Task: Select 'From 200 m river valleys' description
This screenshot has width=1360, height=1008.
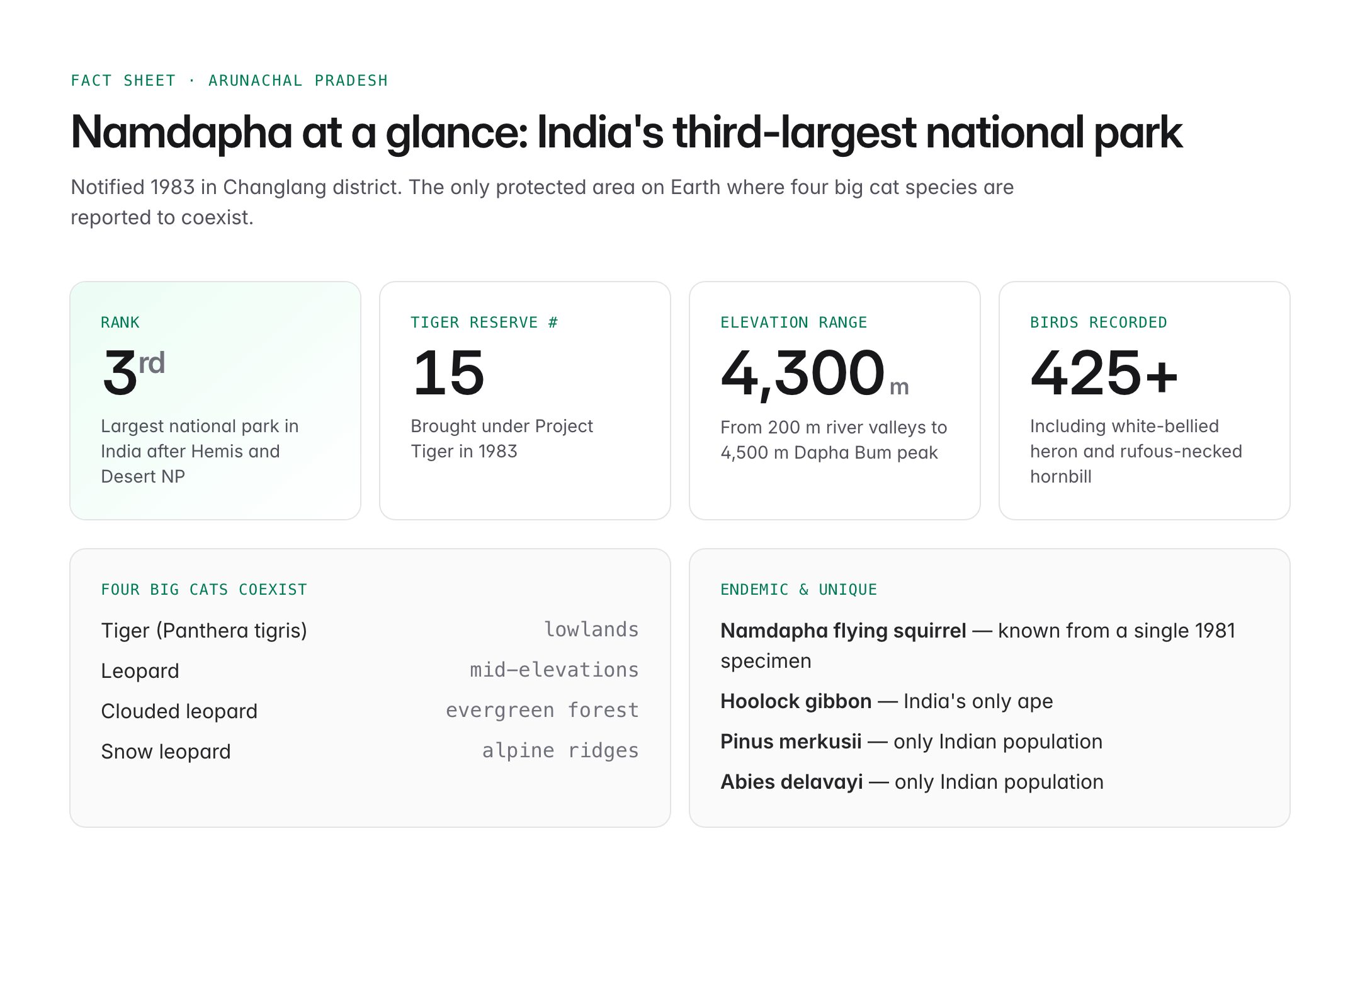Action: (x=834, y=440)
